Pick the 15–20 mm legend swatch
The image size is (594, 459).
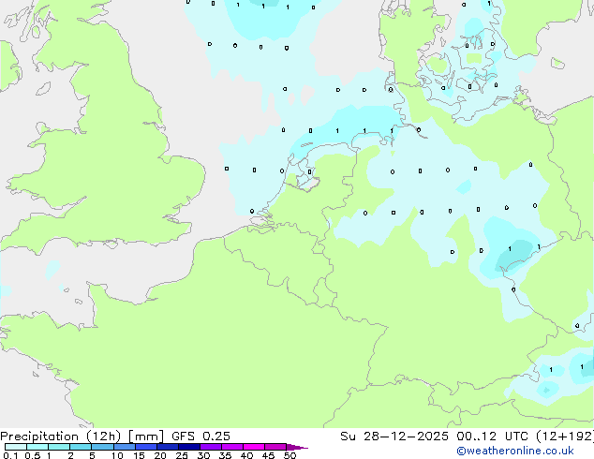(x=146, y=447)
